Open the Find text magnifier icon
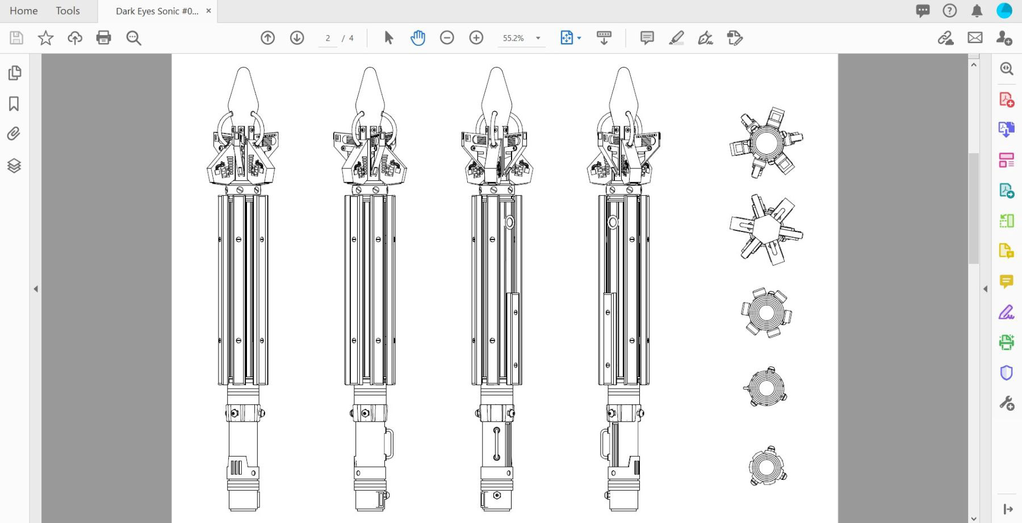 pos(134,38)
